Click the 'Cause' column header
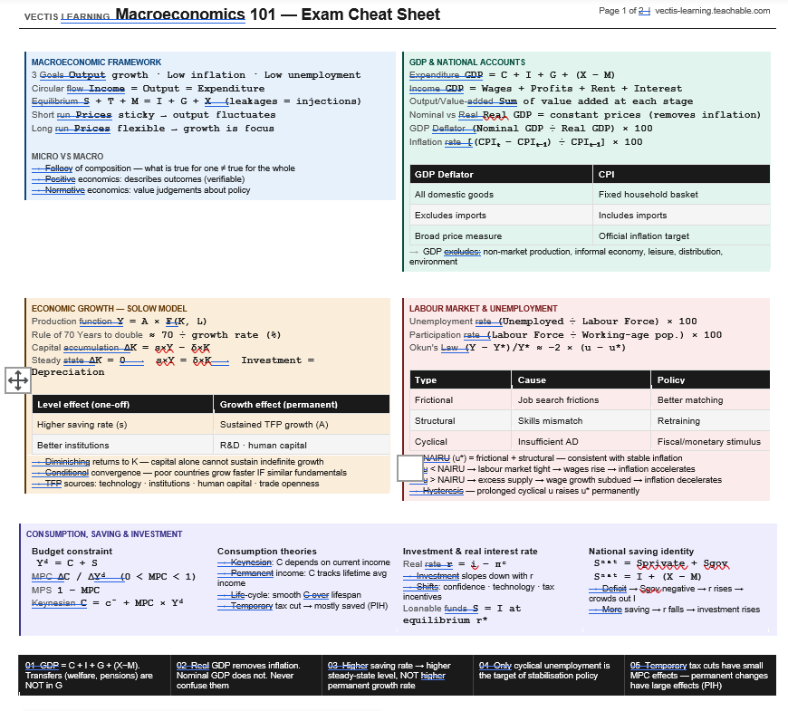 click(x=581, y=380)
